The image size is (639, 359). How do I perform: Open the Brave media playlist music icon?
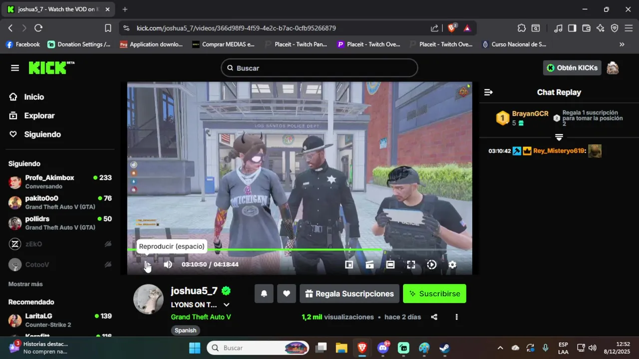(x=559, y=28)
